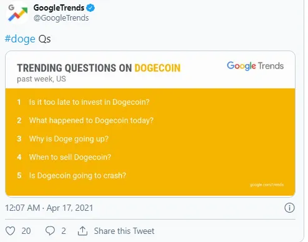Click the google.com/trends watermark text
Viewport: 308px width, 242px height.
click(x=267, y=185)
